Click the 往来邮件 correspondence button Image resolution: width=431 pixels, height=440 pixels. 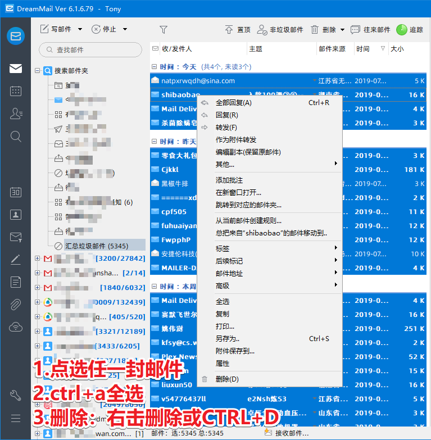point(370,29)
